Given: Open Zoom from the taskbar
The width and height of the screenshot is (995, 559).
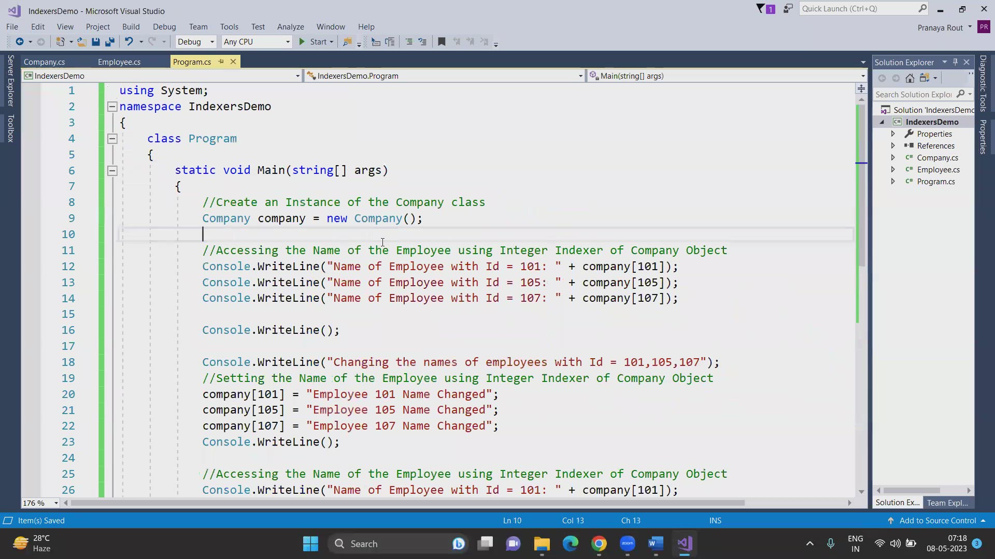Looking at the screenshot, I should coord(628,543).
